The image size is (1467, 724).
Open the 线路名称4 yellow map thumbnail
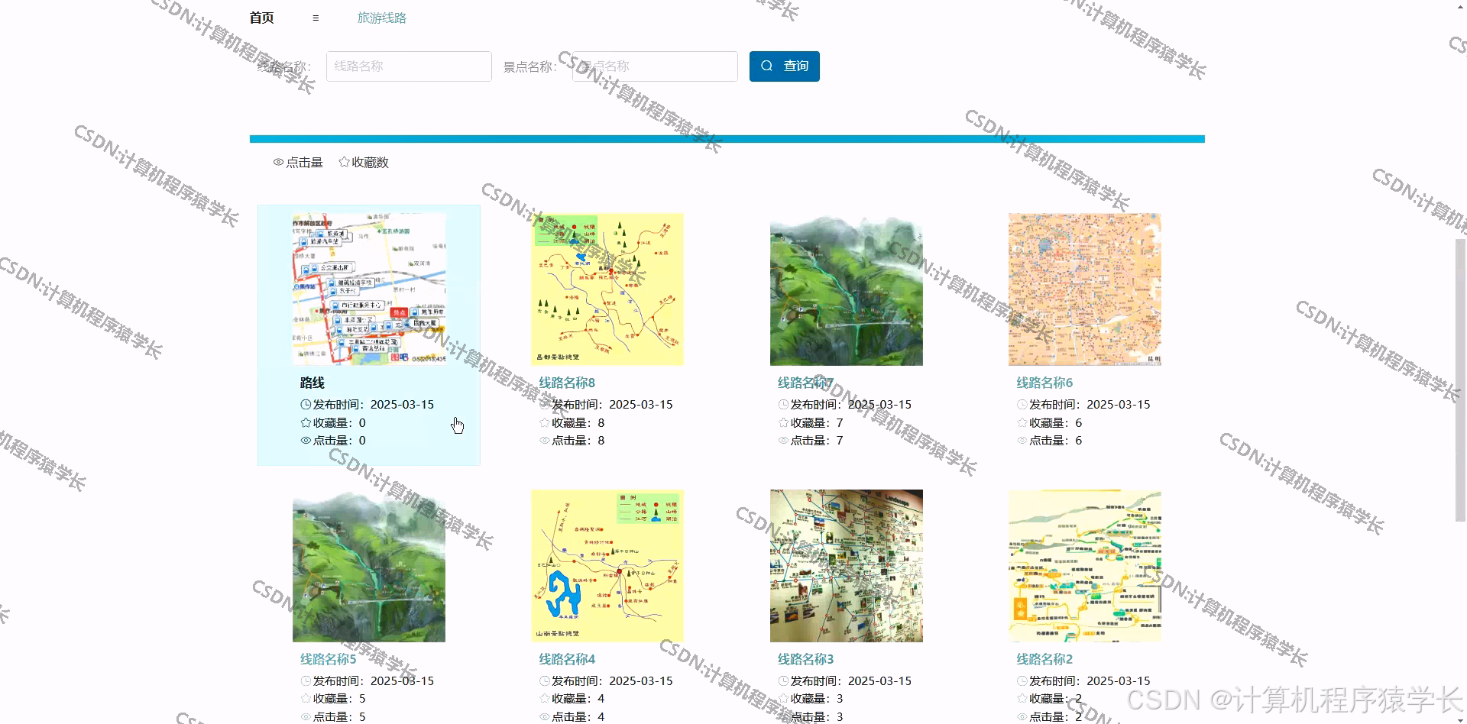[607, 566]
